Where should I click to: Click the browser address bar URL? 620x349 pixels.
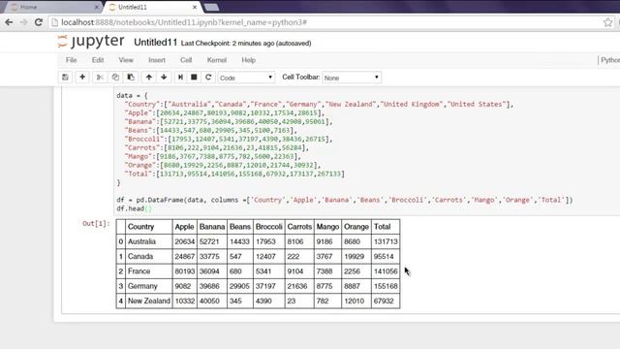coord(184,22)
